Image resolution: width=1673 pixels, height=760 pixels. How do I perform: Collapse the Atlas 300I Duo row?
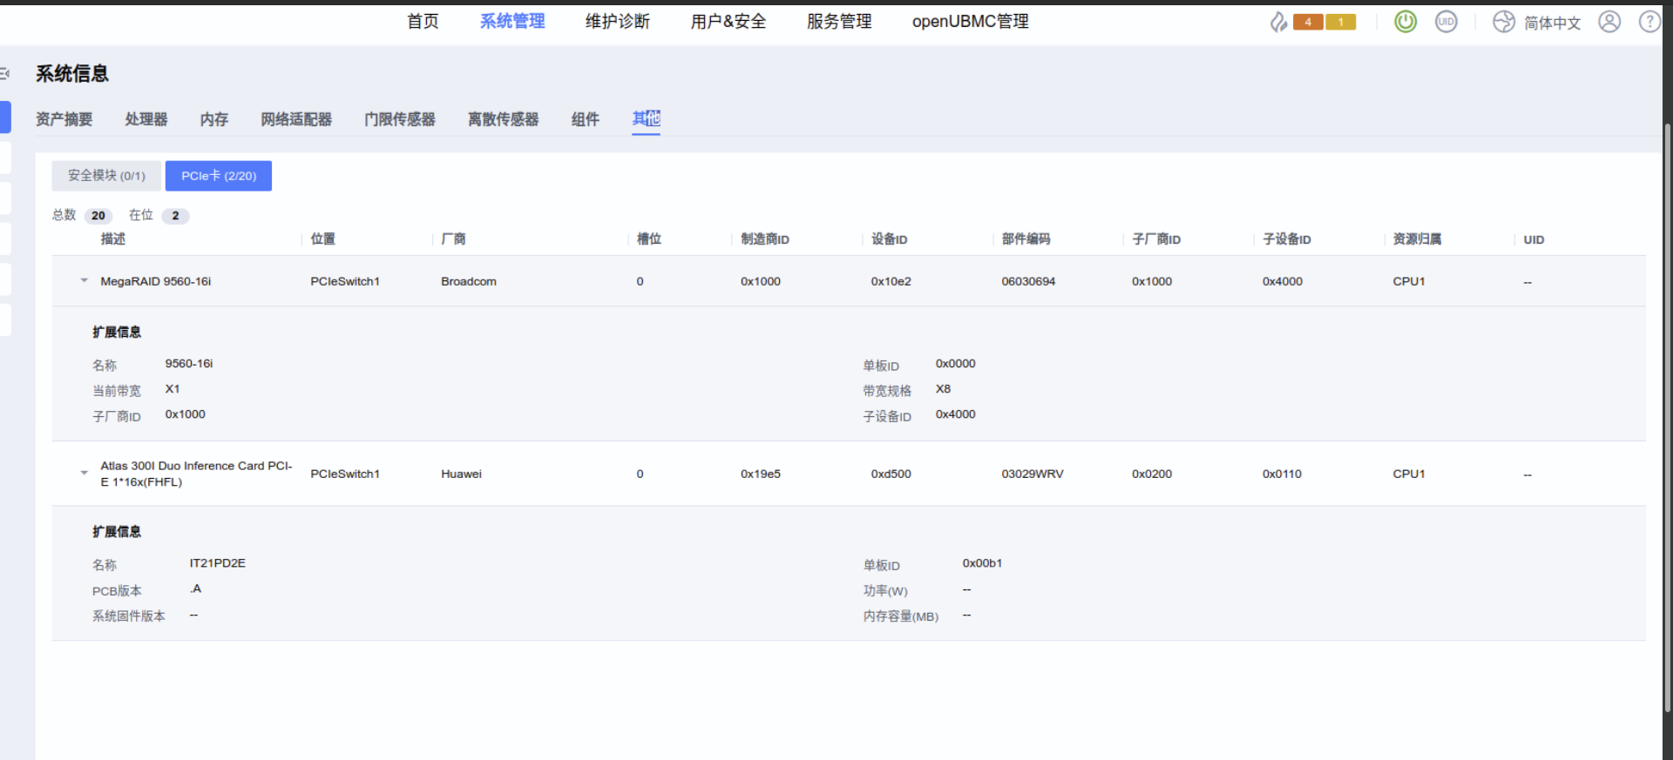[85, 473]
